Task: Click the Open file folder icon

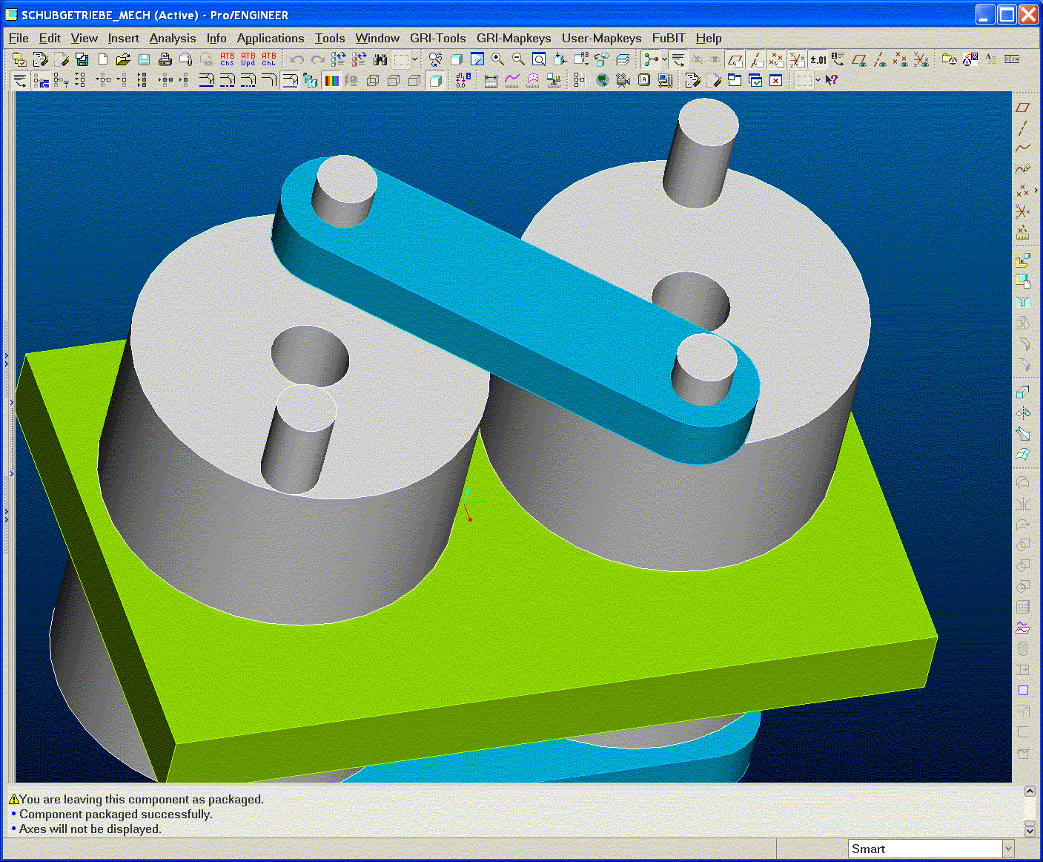Action: [x=123, y=59]
